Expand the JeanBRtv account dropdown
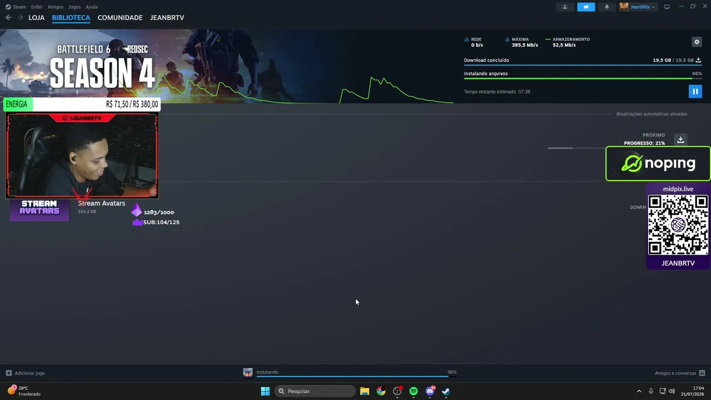 coord(638,7)
